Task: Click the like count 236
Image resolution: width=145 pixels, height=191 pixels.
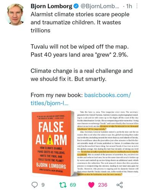Action: [x=103, y=185]
